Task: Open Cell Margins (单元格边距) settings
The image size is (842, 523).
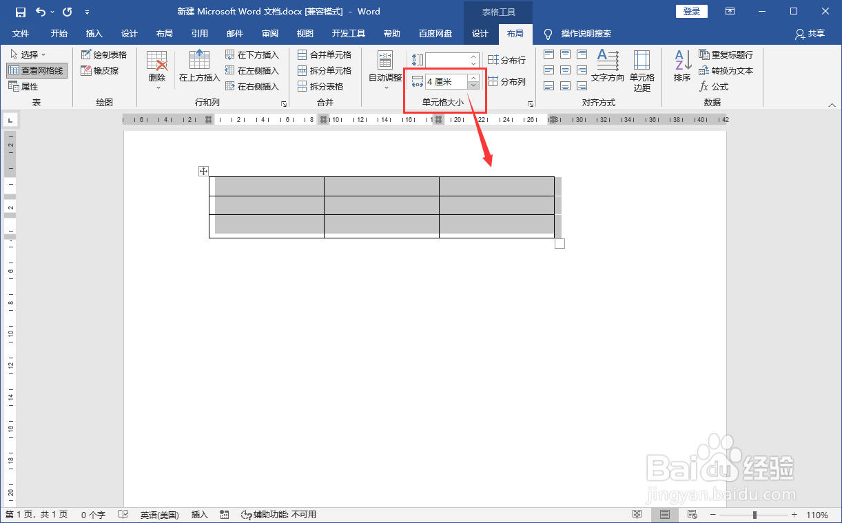Action: (641, 71)
